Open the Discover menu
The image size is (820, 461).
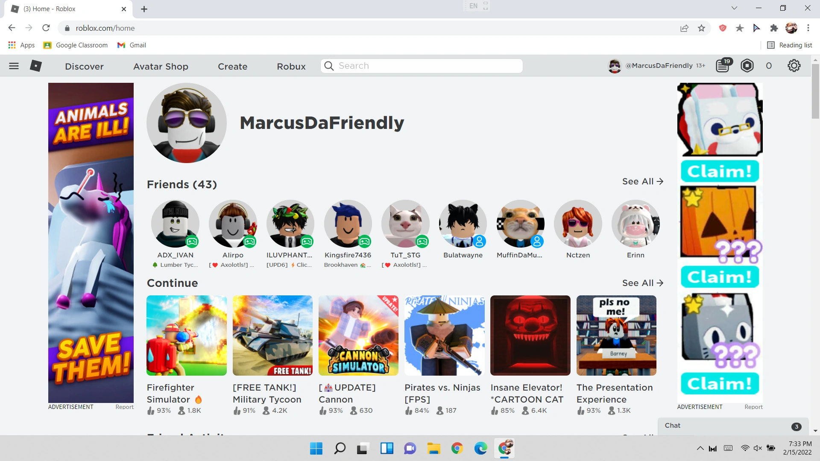[84, 66]
